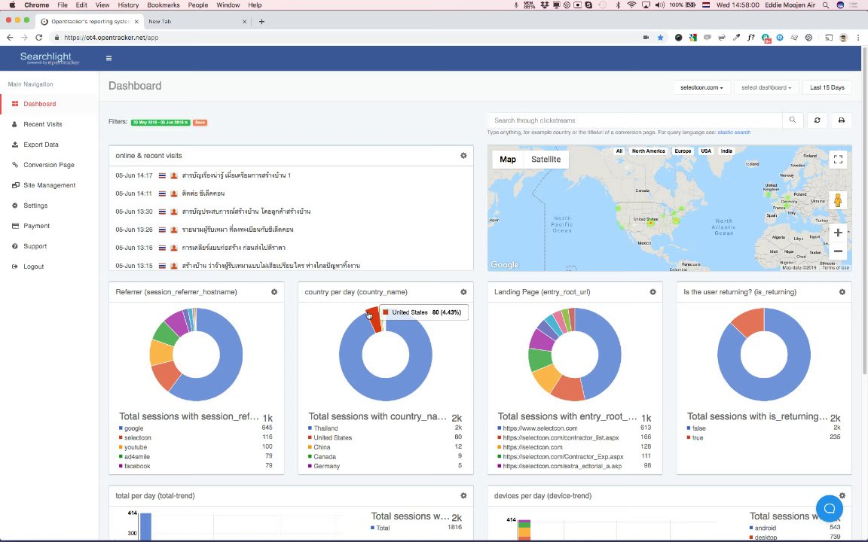
Task: Reload the page in Chrome
Action: 38,38
